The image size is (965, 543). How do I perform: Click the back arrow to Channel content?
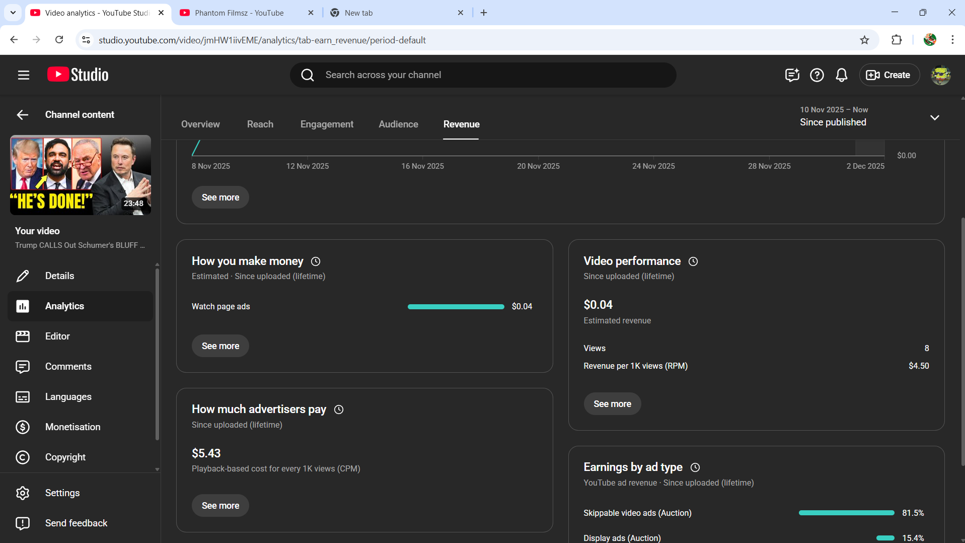(x=22, y=115)
